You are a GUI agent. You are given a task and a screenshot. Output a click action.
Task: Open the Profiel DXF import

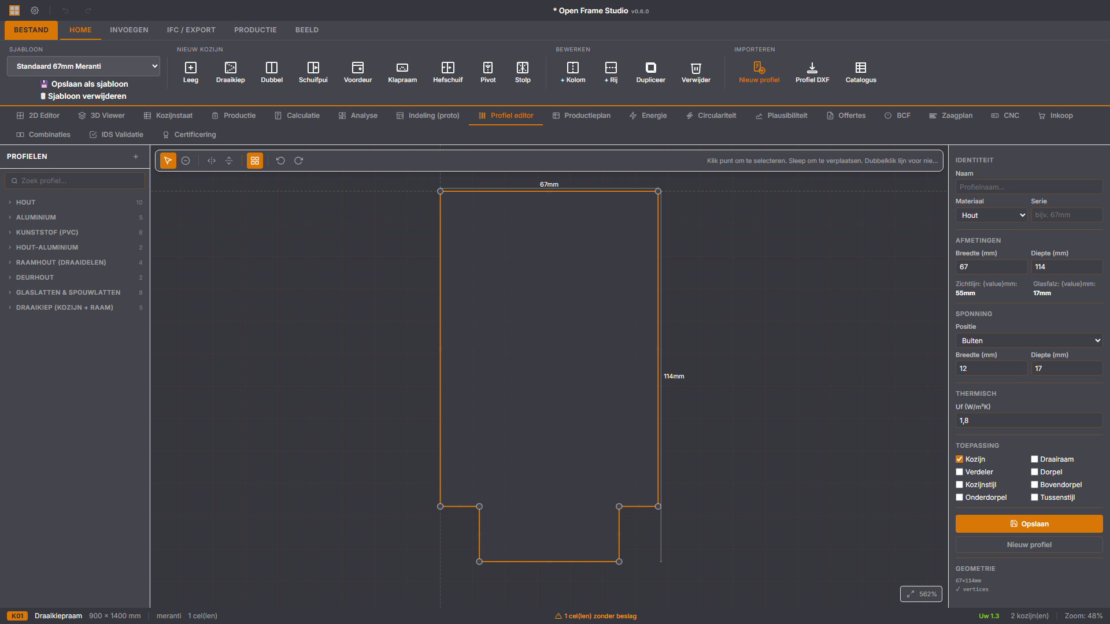tap(812, 72)
